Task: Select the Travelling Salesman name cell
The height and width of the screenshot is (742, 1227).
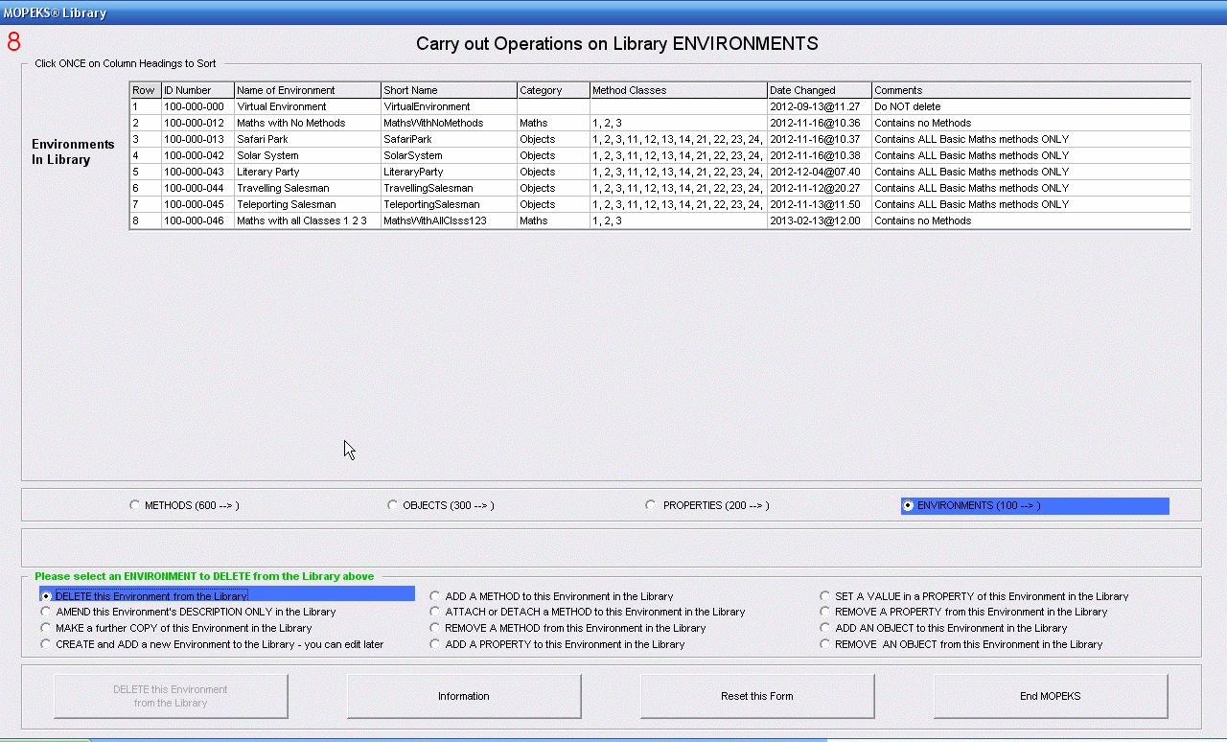Action: click(x=308, y=188)
